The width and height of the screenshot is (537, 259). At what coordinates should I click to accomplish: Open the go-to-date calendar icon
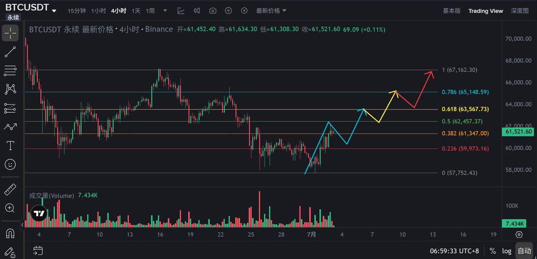[38, 251]
